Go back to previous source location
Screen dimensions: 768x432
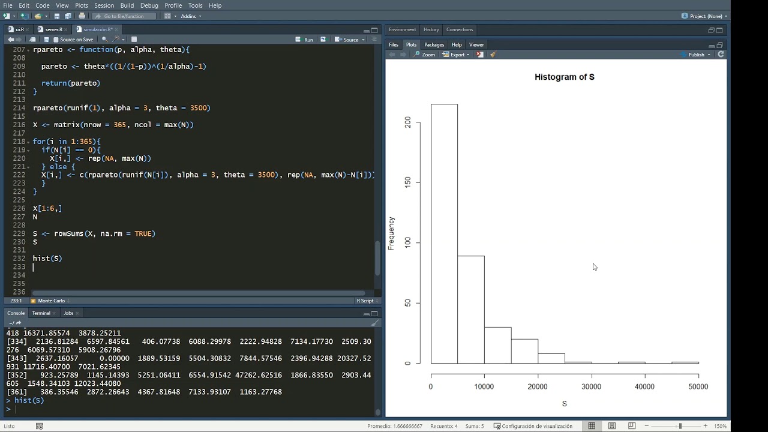11,40
